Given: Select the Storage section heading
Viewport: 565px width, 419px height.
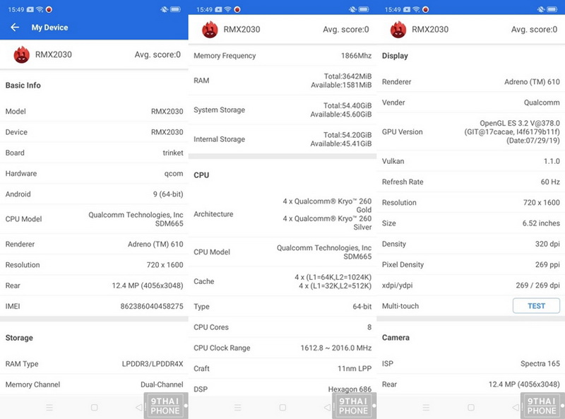Looking at the screenshot, I should click(x=19, y=338).
